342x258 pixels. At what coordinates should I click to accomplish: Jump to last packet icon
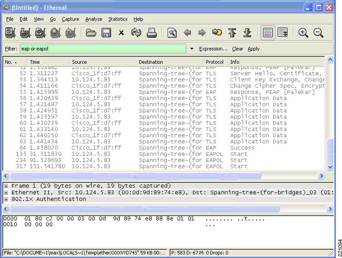pos(247,33)
